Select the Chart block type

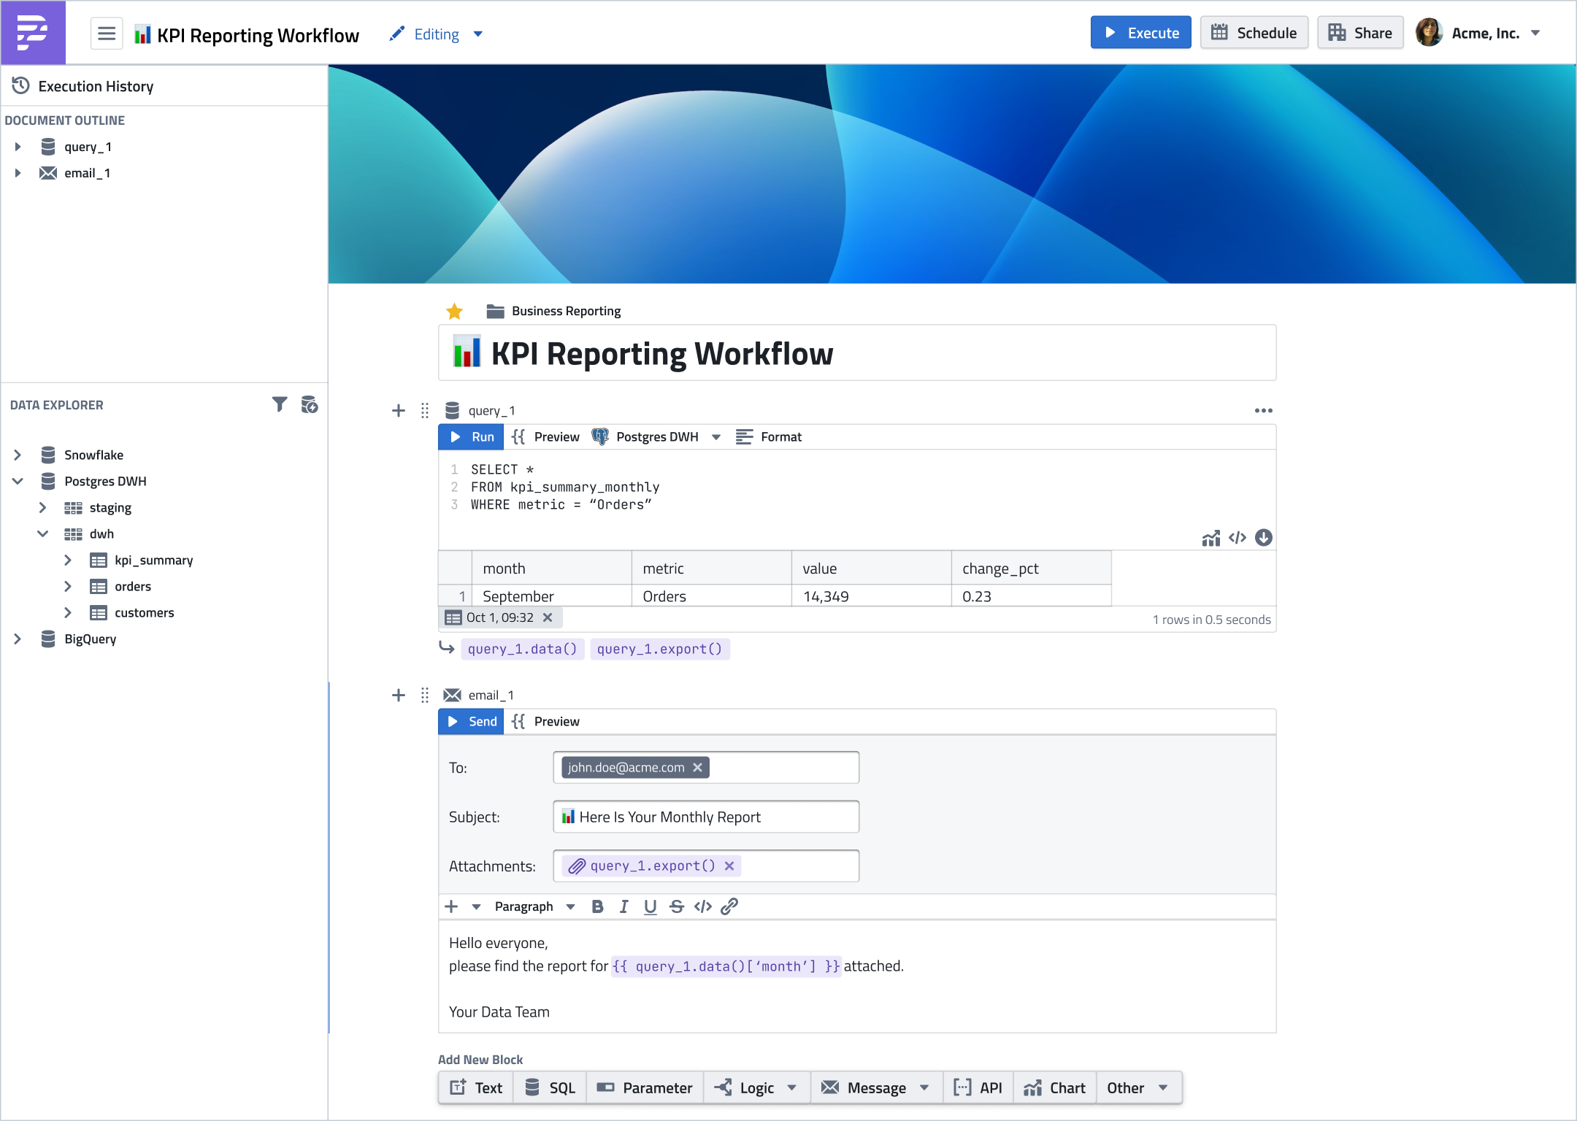point(1054,1088)
